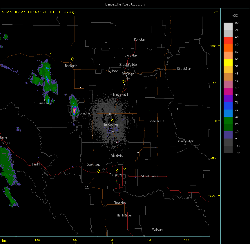Click the white plus marker north of Drumheller
The width and height of the screenshot is (250, 244).
pyautogui.click(x=177, y=109)
